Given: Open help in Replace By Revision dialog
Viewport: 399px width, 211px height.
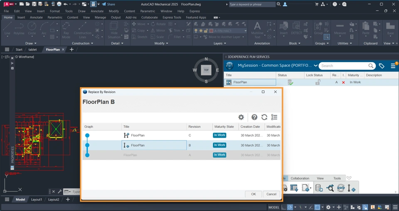Looking at the screenshot, I should pos(254,117).
